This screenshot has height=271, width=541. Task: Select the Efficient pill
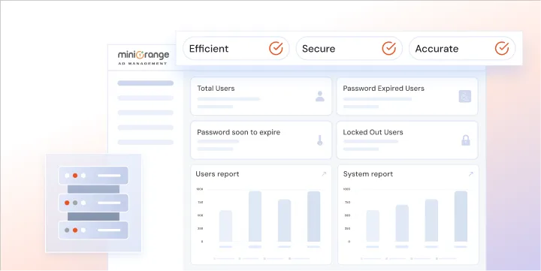(236, 48)
